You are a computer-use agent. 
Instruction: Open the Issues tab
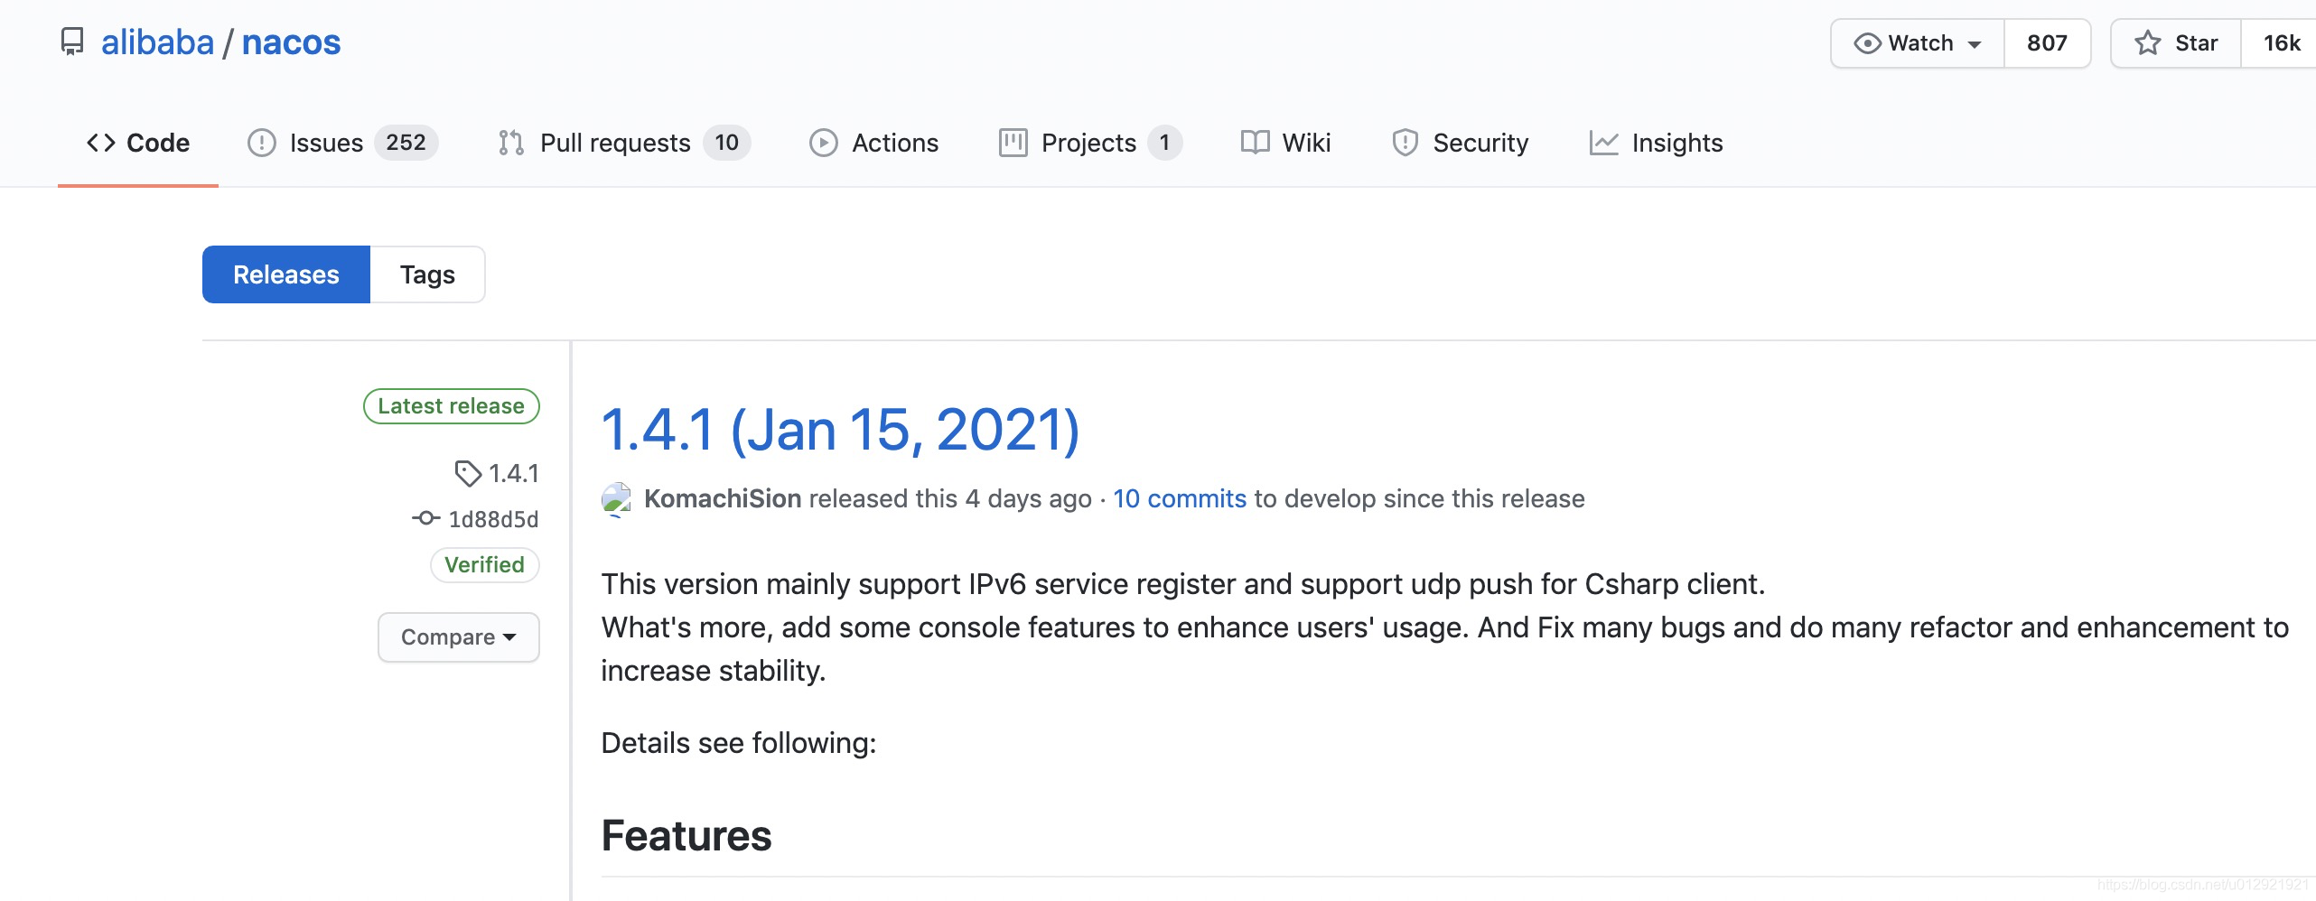tap(326, 143)
